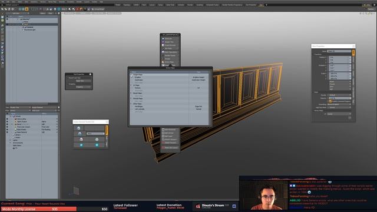Click the Bridge tool button in the toolbar
The image size is (377, 212).
tap(98, 9)
